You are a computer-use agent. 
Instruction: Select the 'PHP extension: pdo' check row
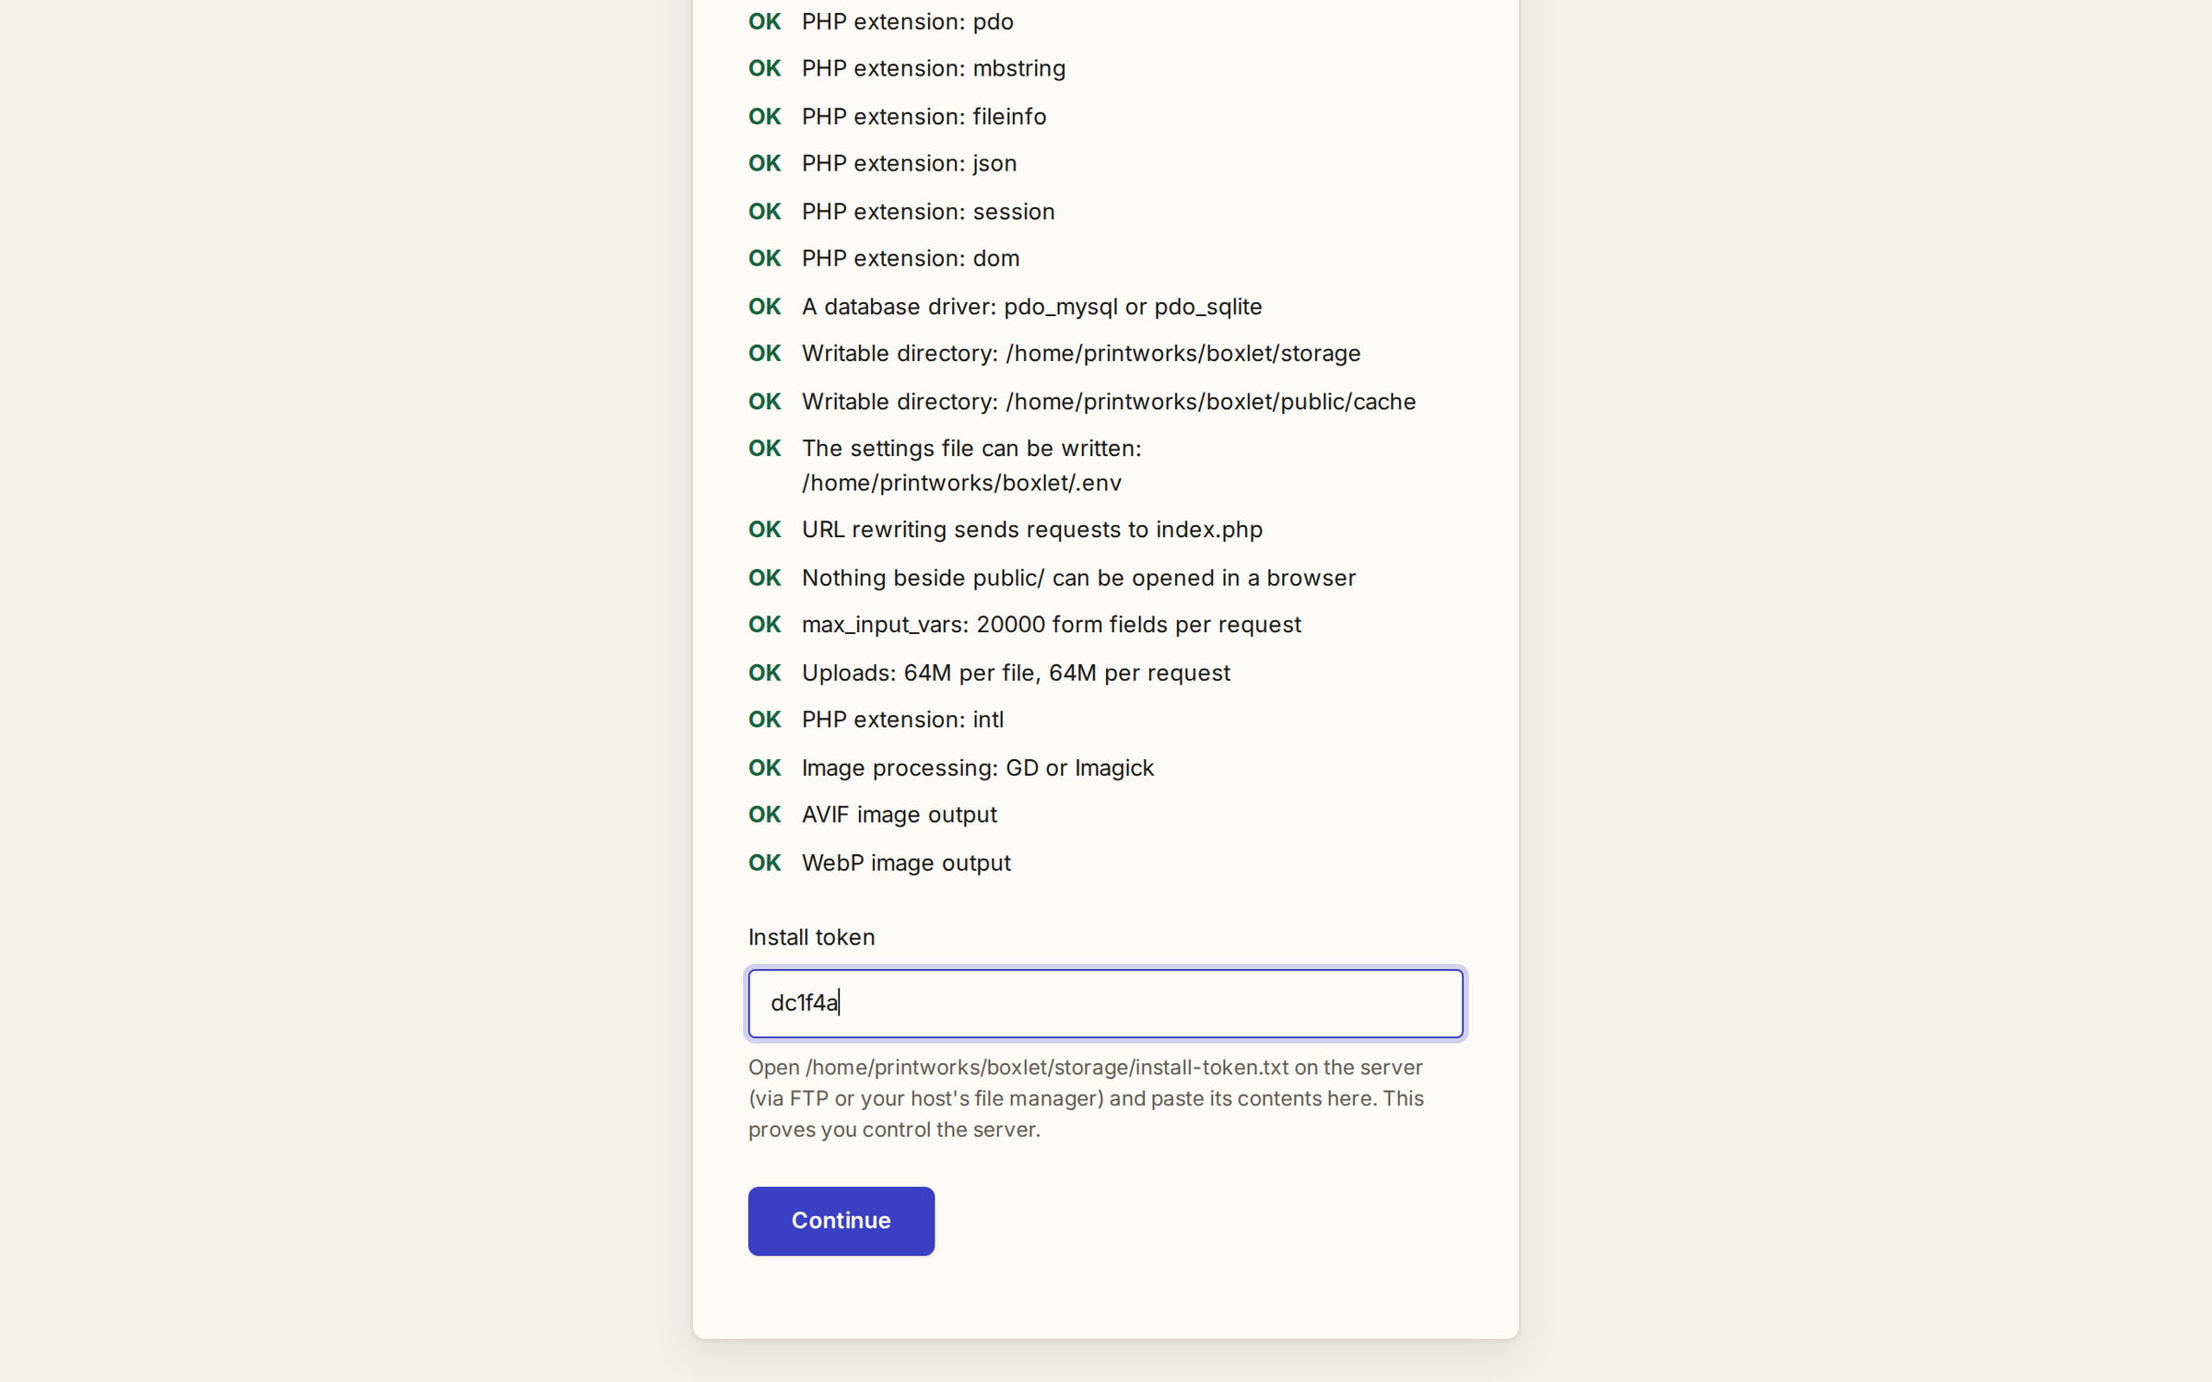point(1105,21)
